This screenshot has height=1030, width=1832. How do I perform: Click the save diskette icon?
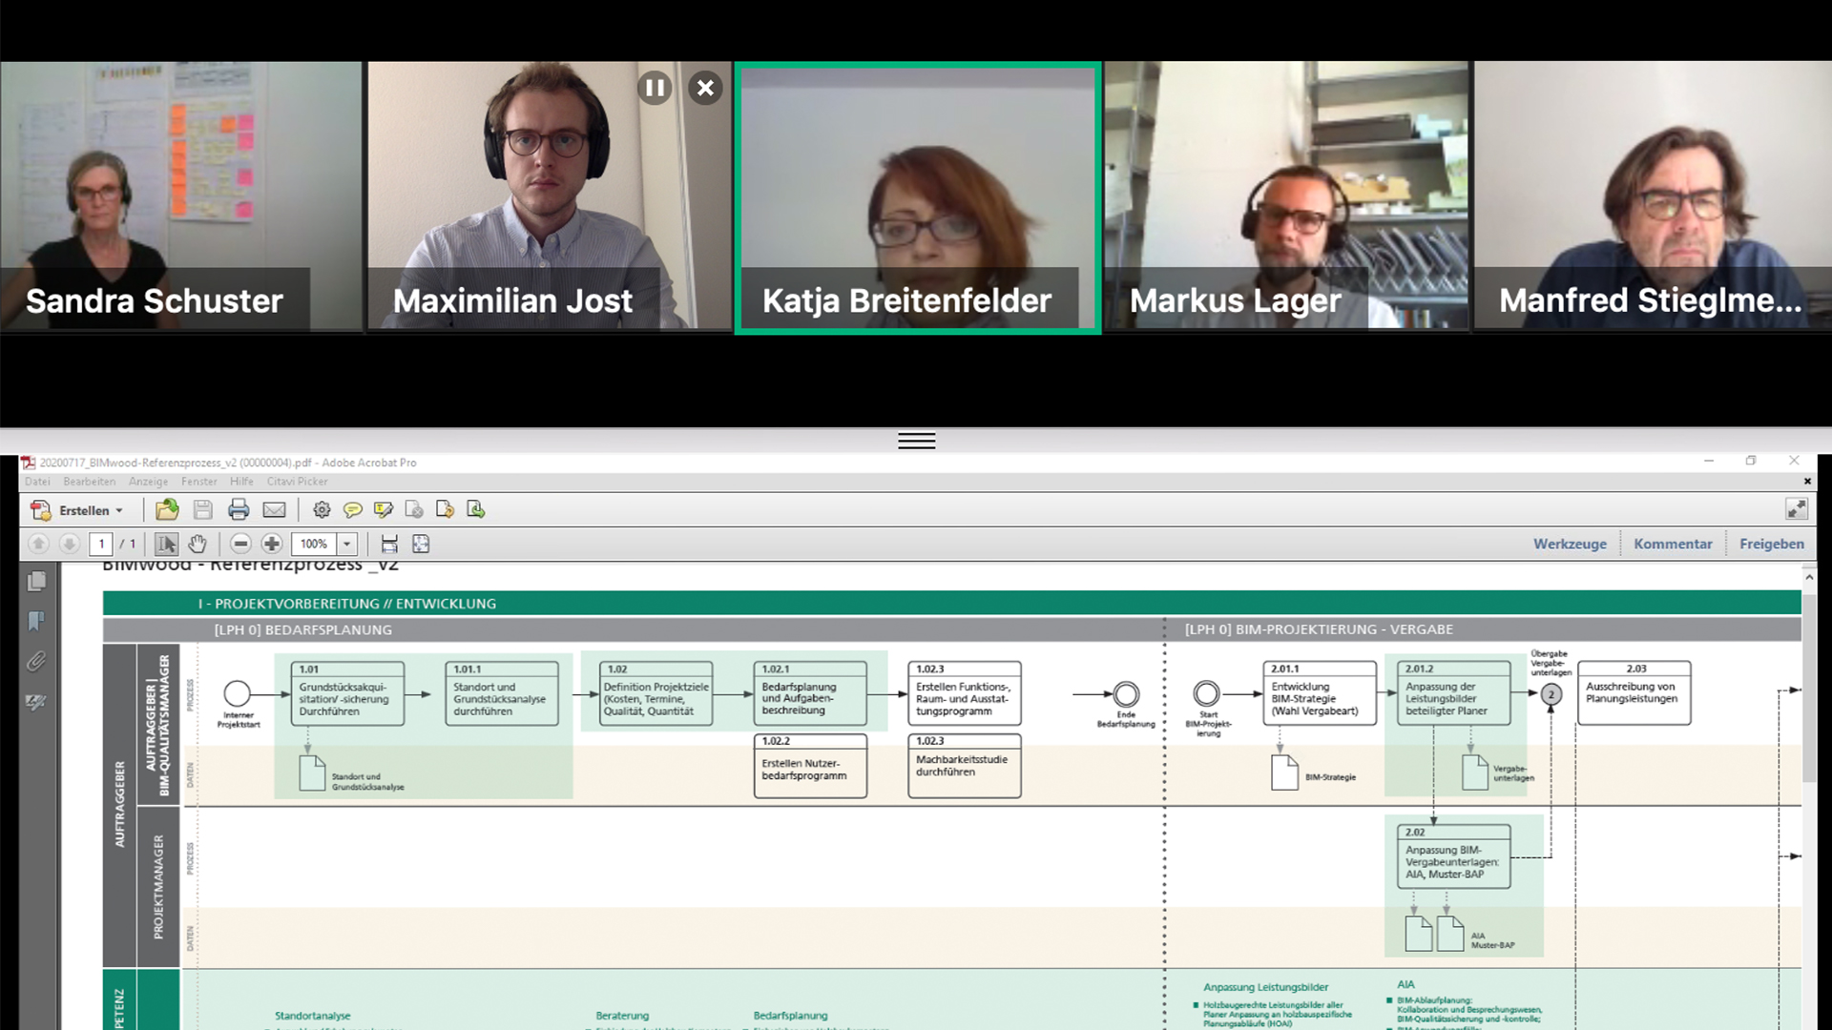(203, 509)
